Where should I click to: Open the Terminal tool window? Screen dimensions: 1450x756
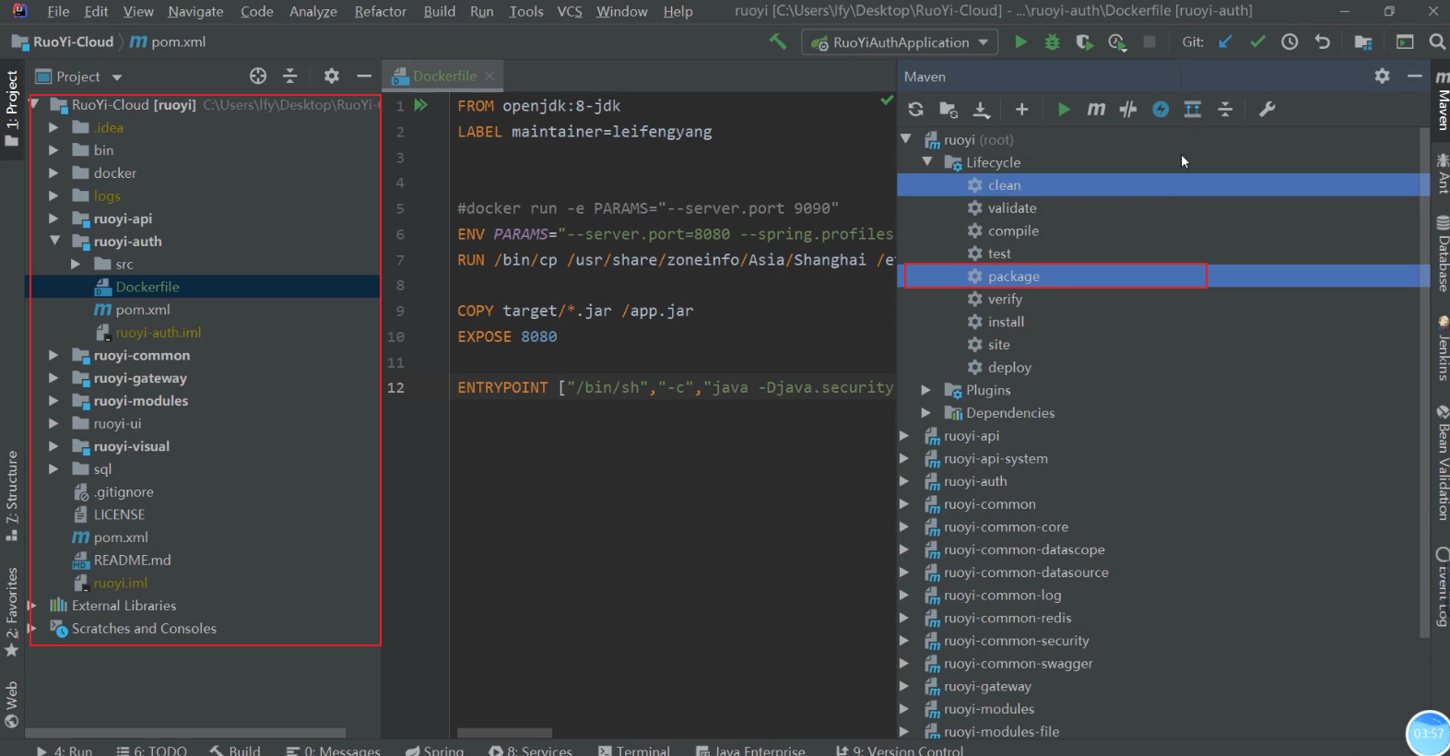634,750
